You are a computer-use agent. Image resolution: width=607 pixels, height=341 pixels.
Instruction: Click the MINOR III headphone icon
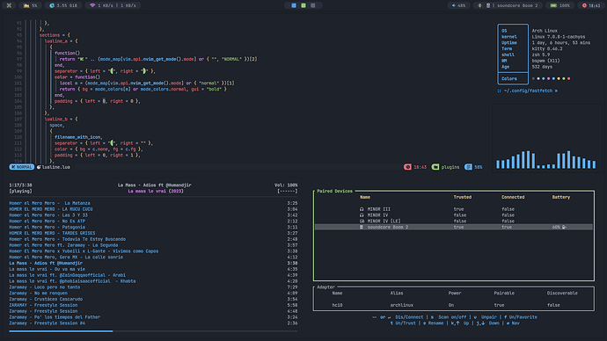[362, 209]
